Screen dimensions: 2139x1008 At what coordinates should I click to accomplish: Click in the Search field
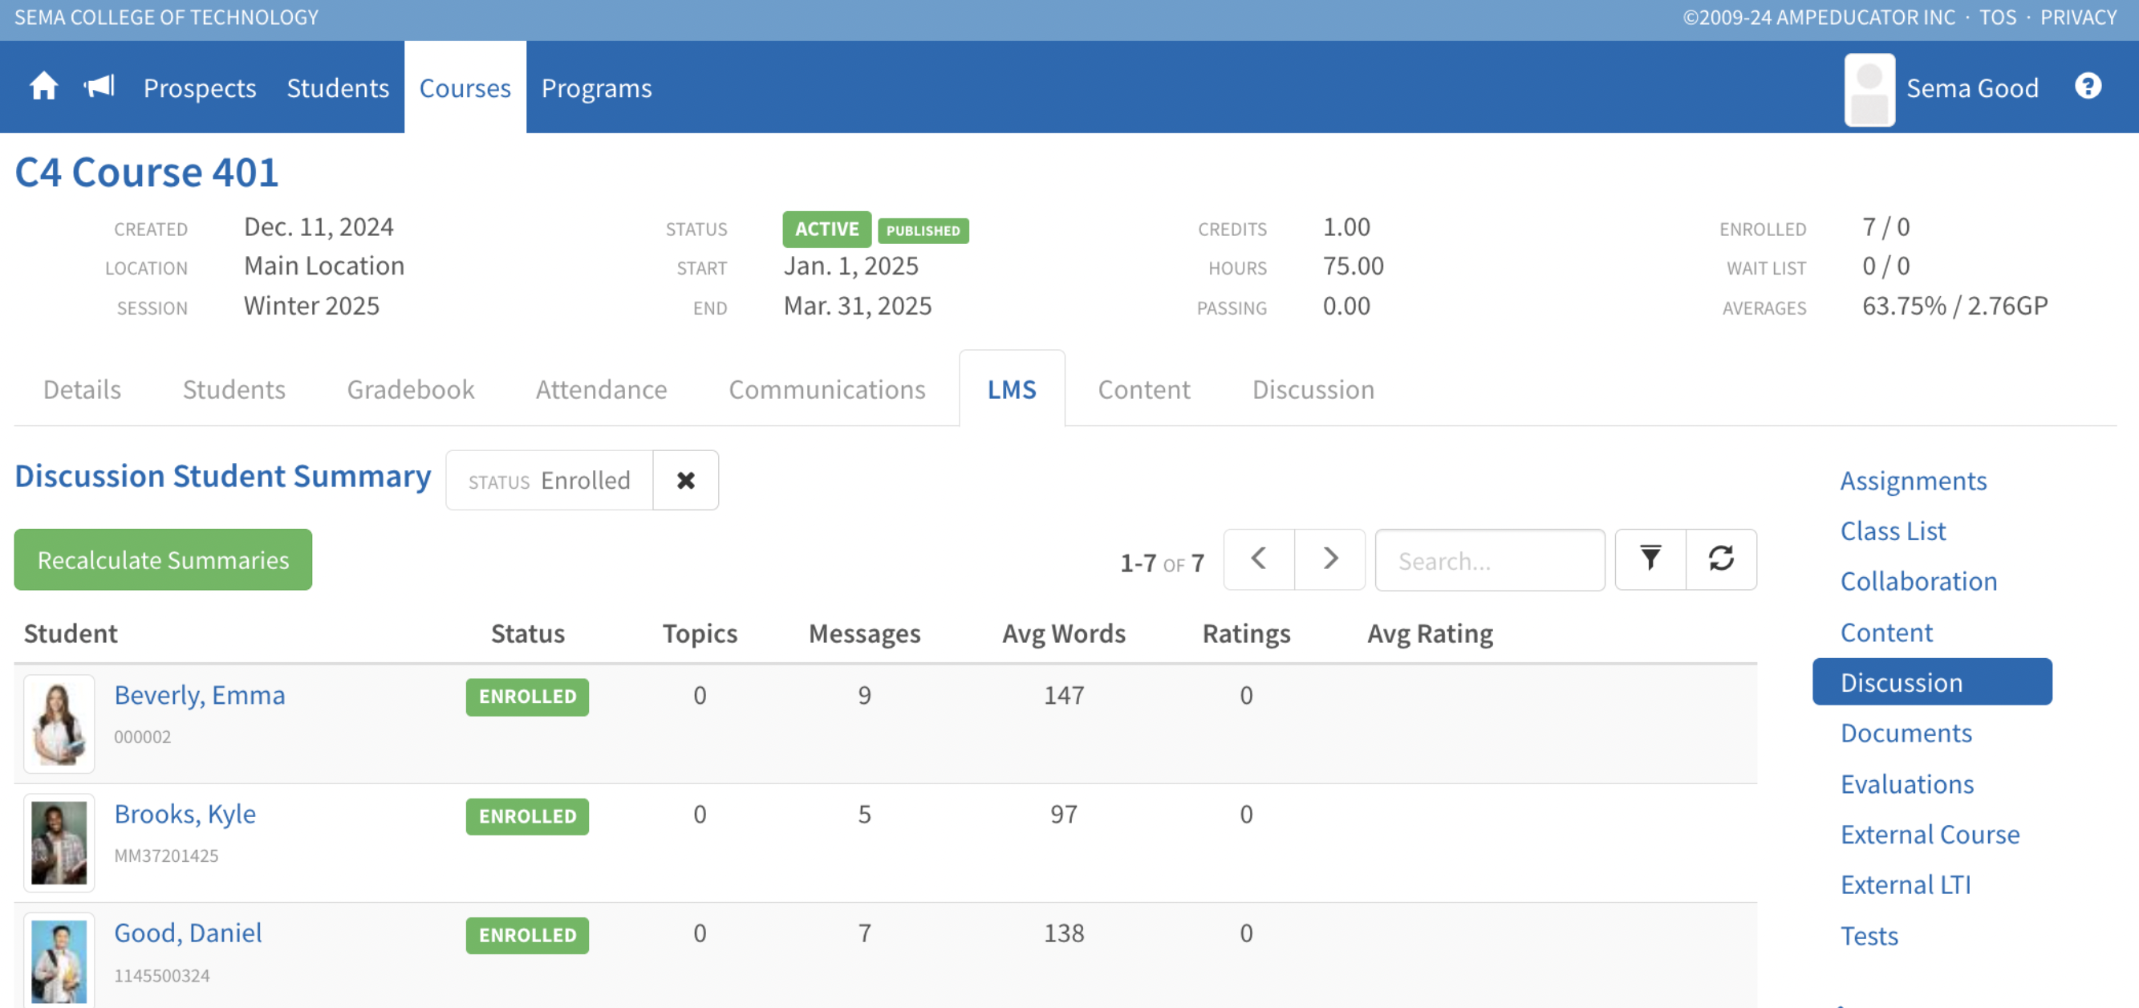coord(1489,560)
